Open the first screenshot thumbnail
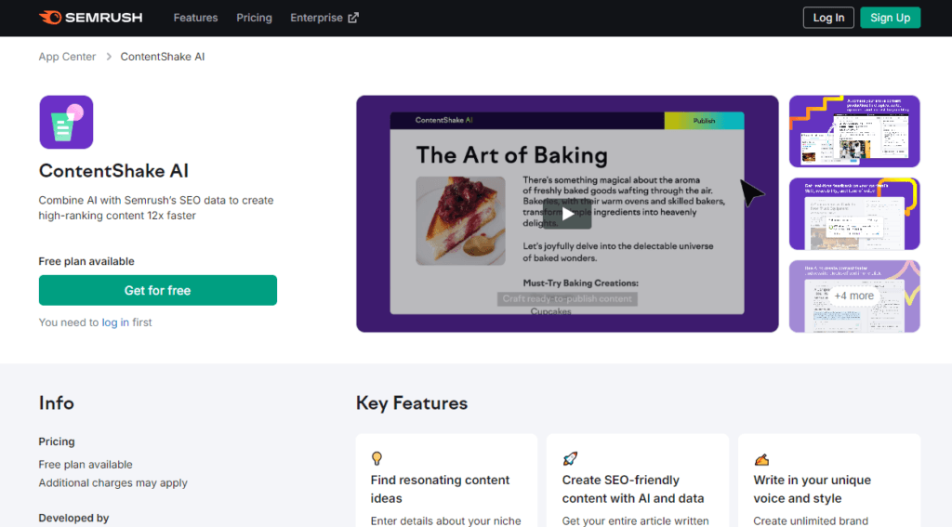Screen dimensions: 952x527 (854, 131)
